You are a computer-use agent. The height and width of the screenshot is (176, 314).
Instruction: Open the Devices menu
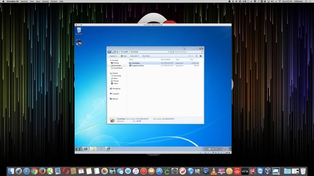(x=46, y=1)
